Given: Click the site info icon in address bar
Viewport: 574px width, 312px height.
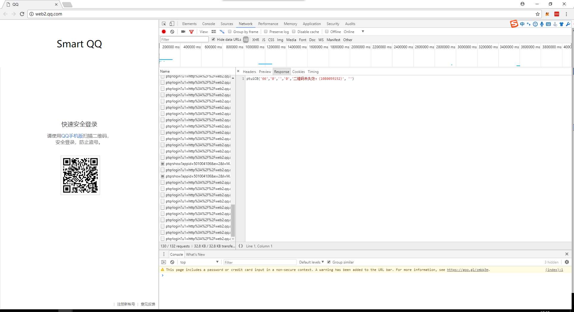Looking at the screenshot, I should point(32,14).
